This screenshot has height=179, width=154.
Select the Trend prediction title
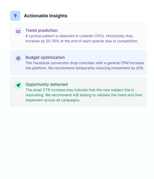(x=42, y=30)
